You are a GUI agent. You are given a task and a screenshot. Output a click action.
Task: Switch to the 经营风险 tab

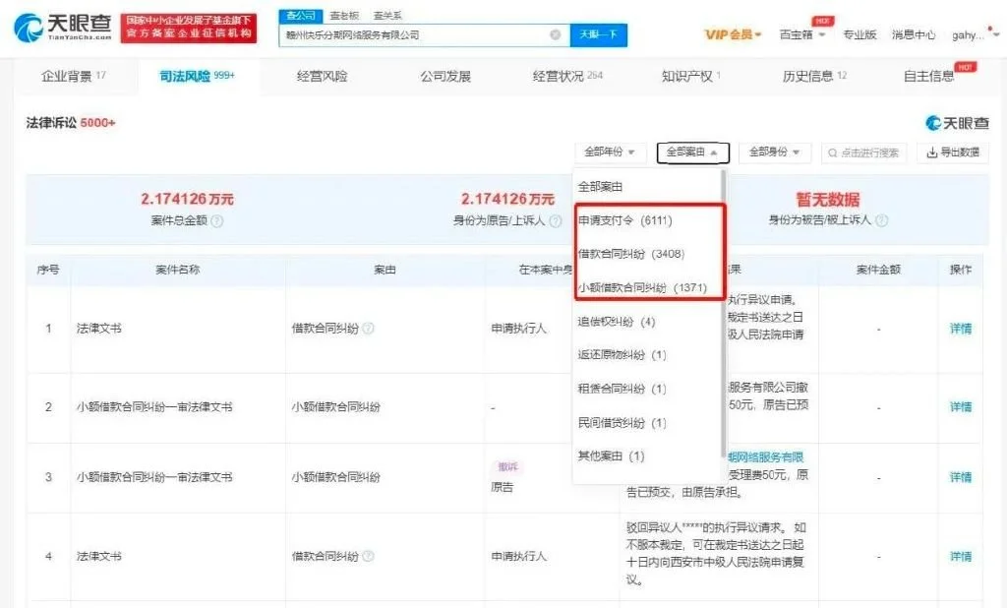322,77
